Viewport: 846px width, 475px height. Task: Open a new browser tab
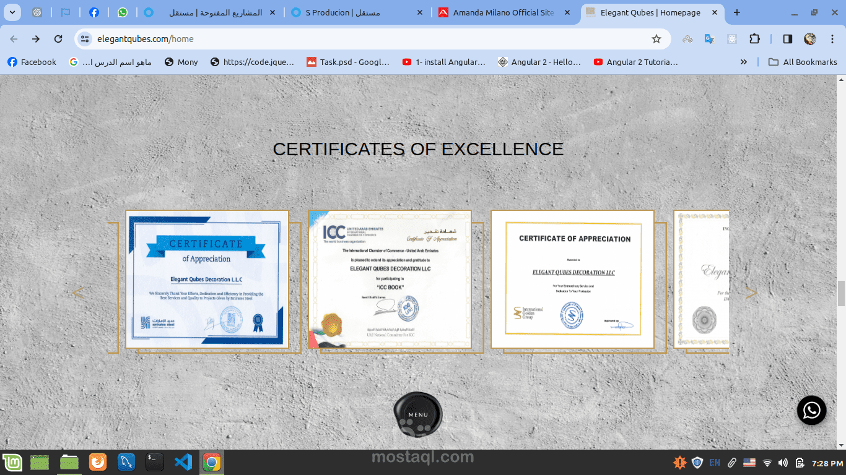[x=736, y=12]
